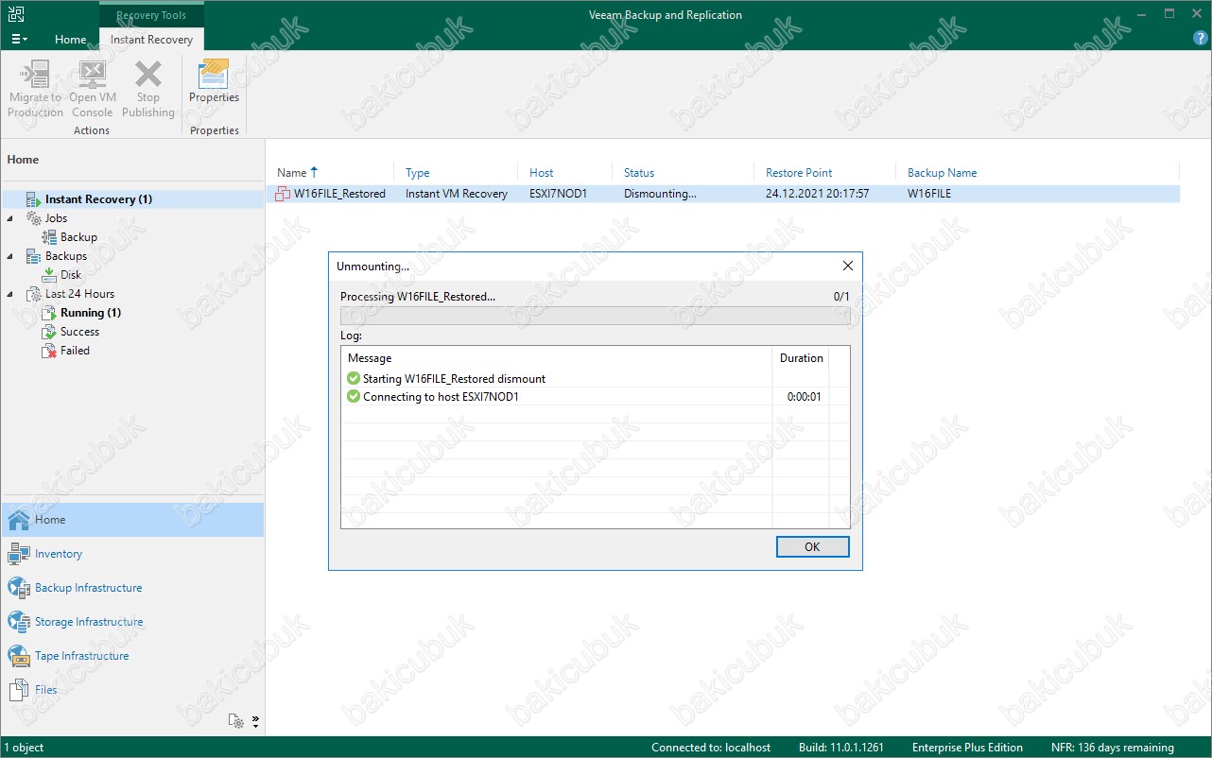Collapse the Jobs tree node
The height and width of the screenshot is (758, 1212).
(x=10, y=218)
